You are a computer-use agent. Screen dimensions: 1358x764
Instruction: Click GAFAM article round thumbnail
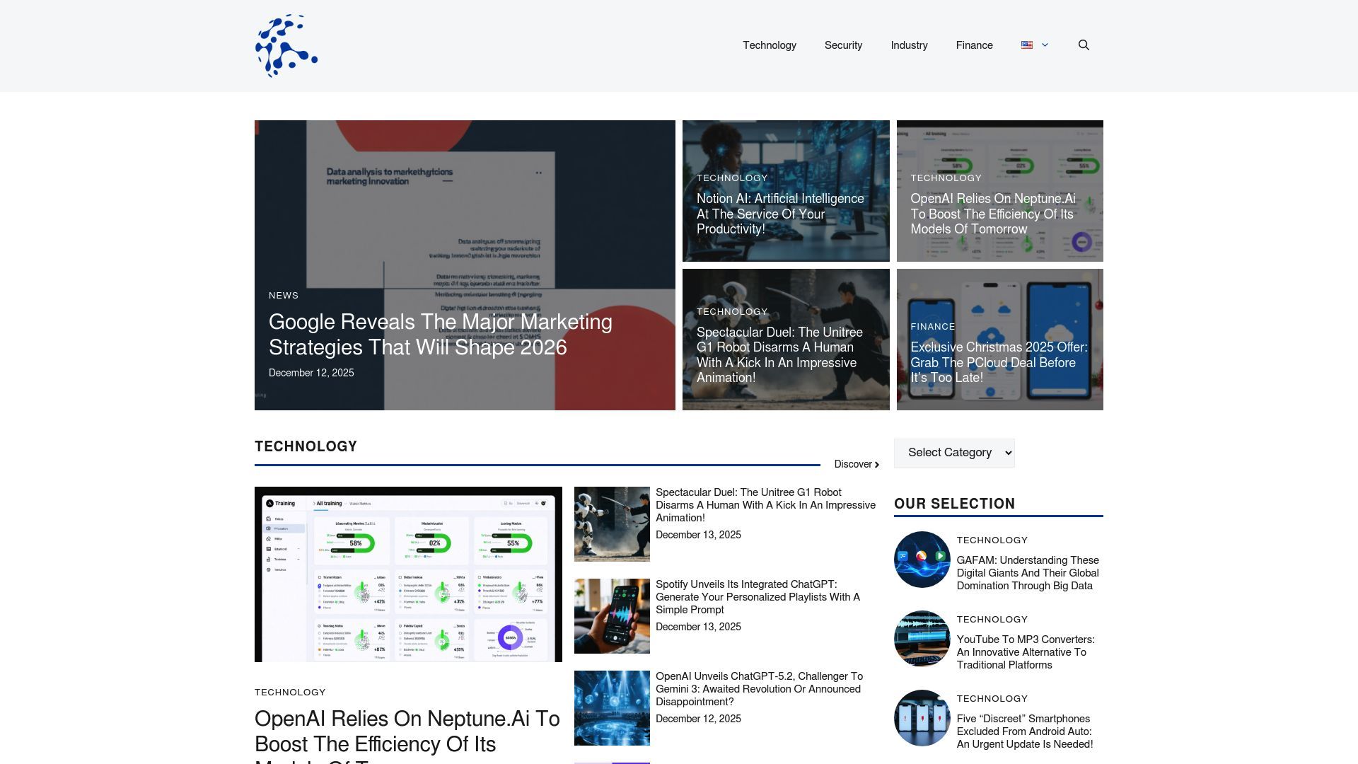[922, 560]
